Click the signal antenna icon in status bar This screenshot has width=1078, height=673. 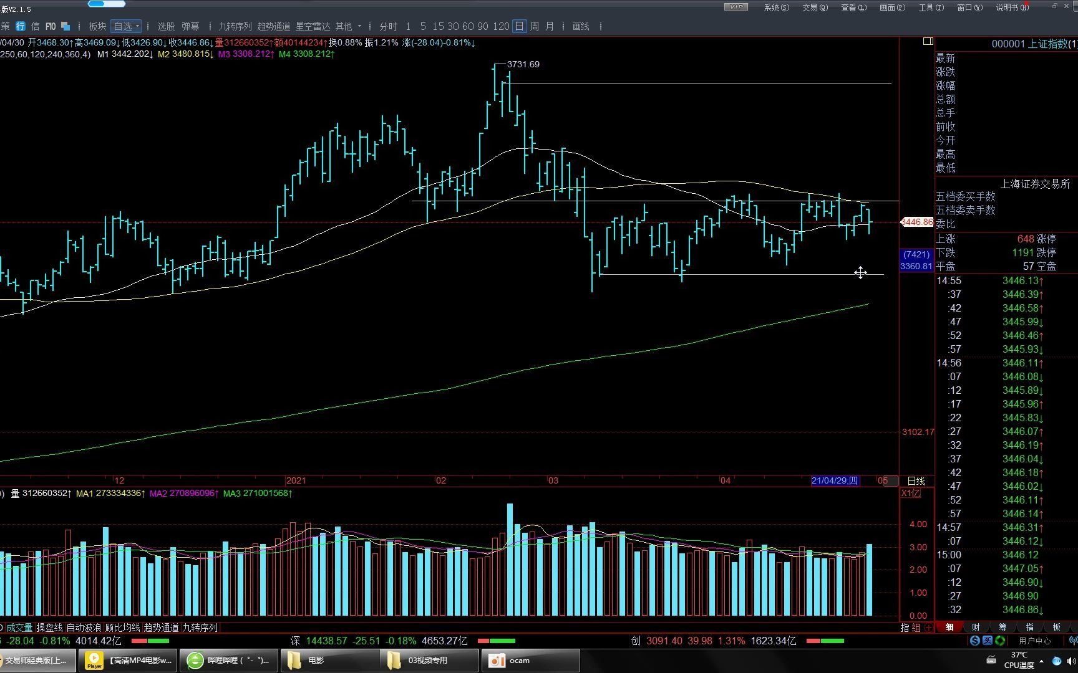(1072, 641)
